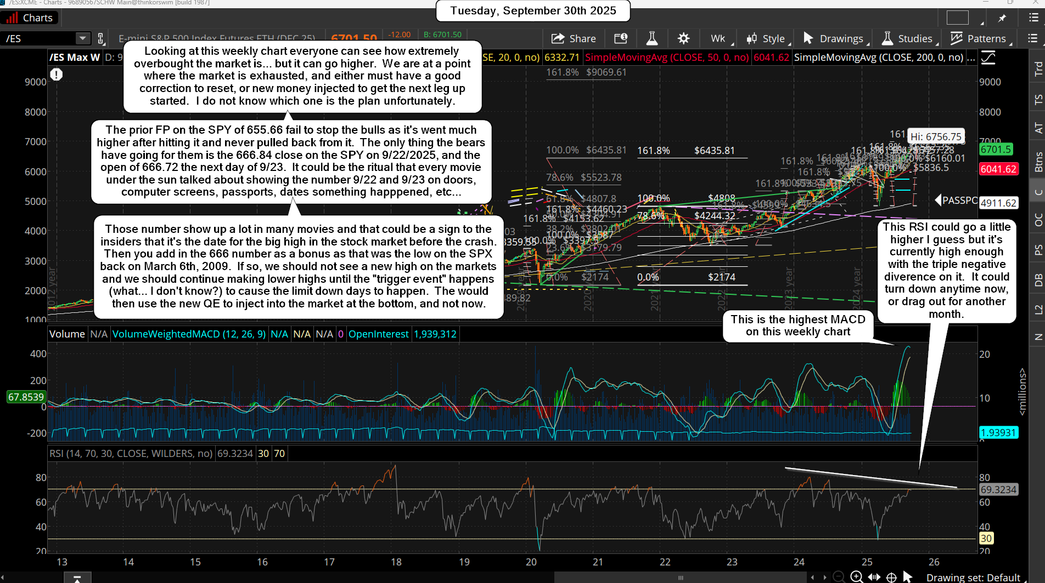The image size is (1045, 583).
Task: Click the zoom in magnifier icon
Action: click(x=856, y=576)
